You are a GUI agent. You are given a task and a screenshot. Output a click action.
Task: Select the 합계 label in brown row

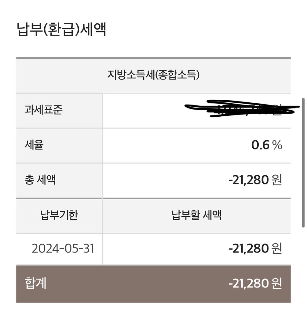36,283
